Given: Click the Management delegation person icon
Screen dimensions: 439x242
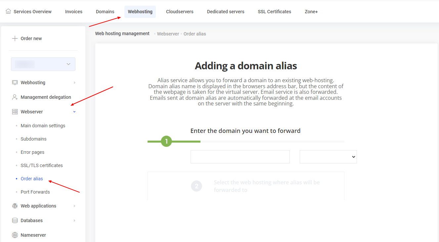Looking at the screenshot, I should click(15, 97).
